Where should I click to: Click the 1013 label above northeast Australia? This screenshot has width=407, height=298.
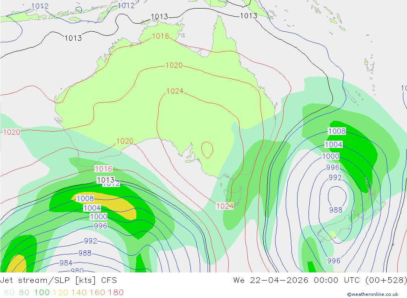[248, 16]
